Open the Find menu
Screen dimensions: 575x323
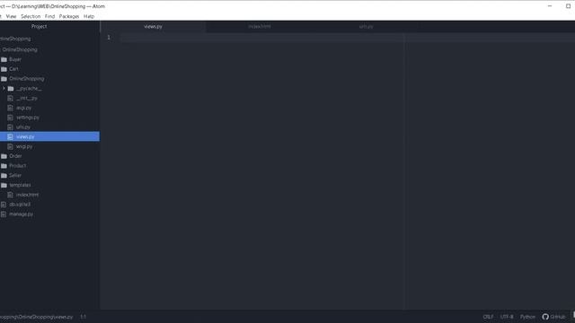click(x=50, y=16)
